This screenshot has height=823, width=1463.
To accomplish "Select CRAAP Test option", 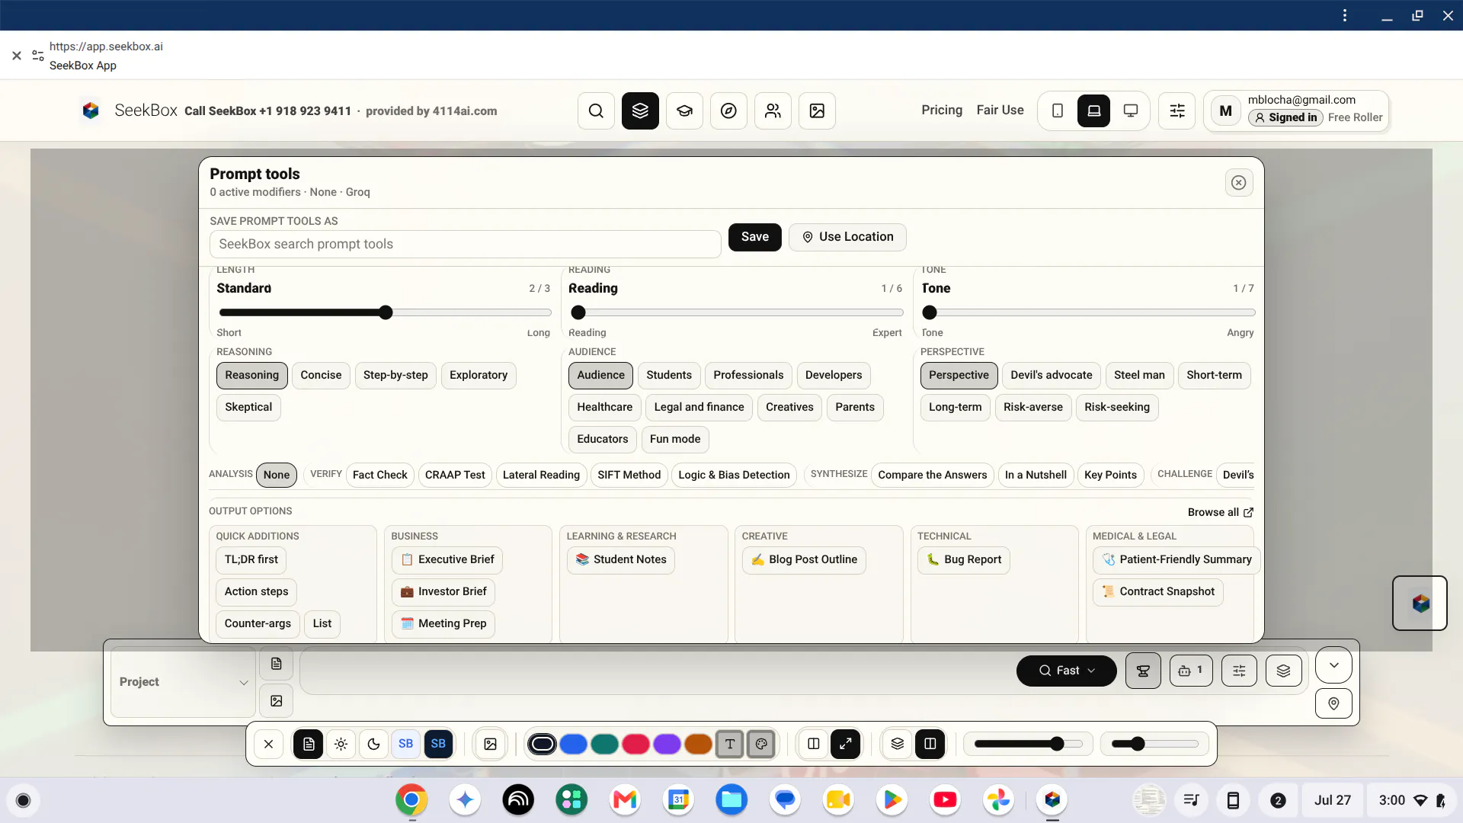I will (x=455, y=475).
